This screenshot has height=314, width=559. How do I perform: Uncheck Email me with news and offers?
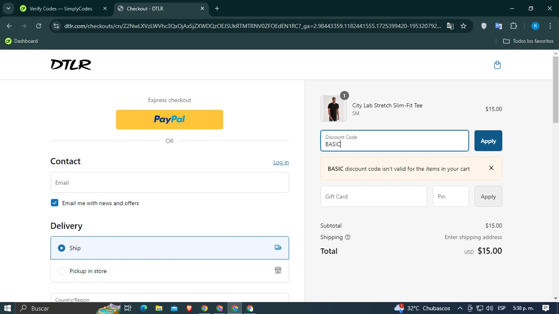pyautogui.click(x=54, y=203)
